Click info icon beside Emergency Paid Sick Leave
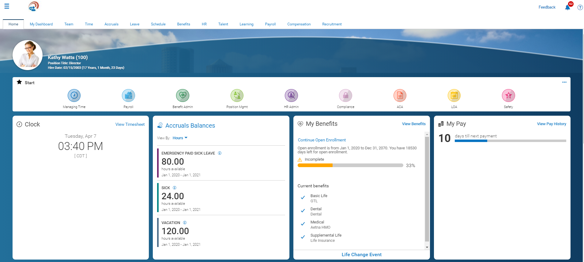The height and width of the screenshot is (262, 584). [x=220, y=153]
